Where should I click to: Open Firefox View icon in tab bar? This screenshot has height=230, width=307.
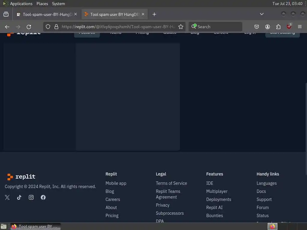(x=6, y=14)
